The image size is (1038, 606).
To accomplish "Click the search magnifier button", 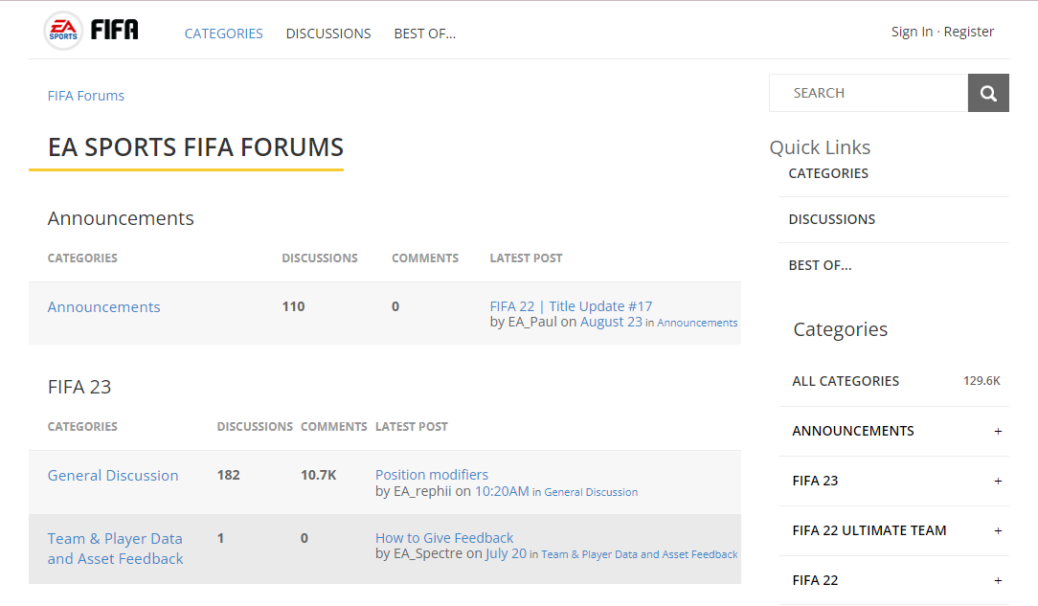I will pyautogui.click(x=988, y=93).
